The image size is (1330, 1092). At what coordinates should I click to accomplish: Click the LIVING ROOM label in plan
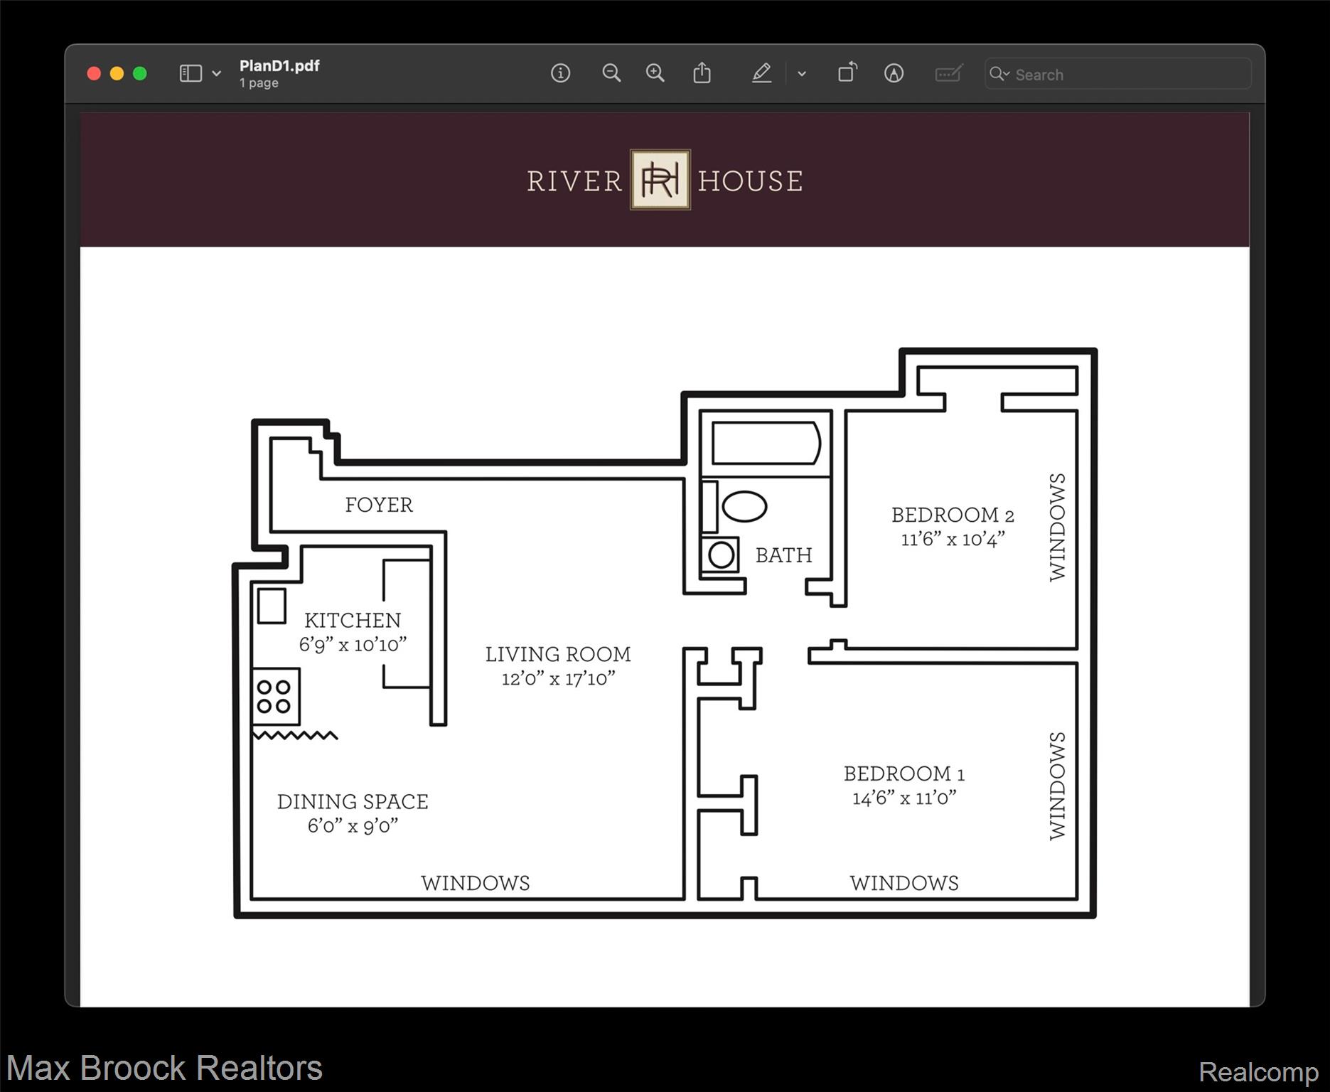point(558,654)
